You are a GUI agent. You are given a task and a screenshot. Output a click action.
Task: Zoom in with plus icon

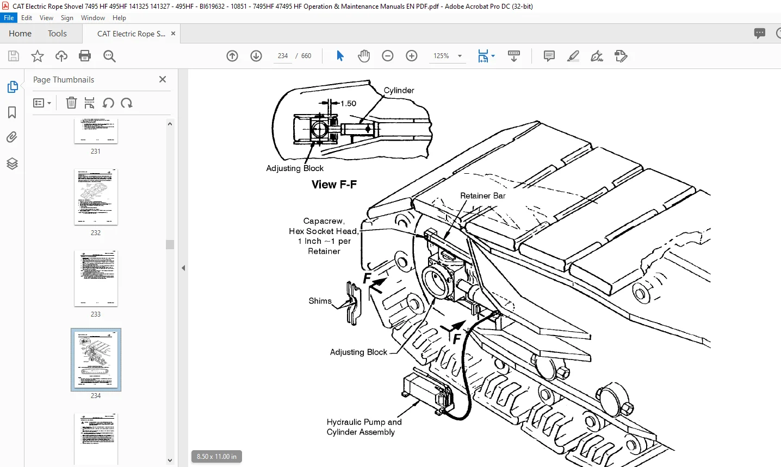(x=412, y=56)
